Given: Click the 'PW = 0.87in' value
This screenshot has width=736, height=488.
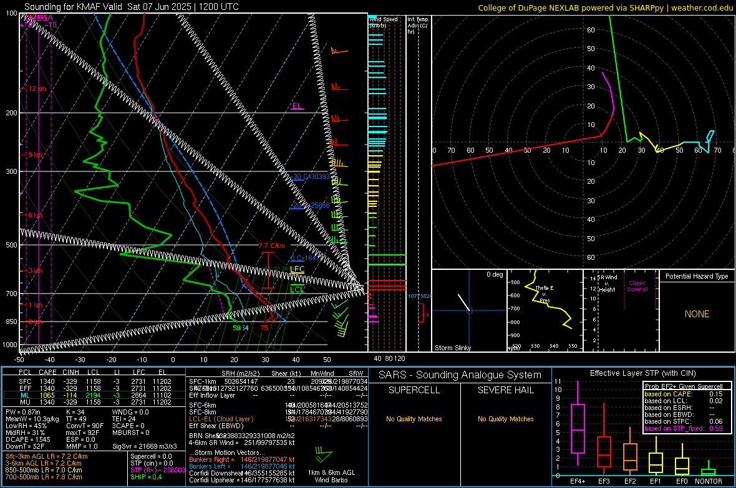Looking at the screenshot, I should [x=22, y=412].
